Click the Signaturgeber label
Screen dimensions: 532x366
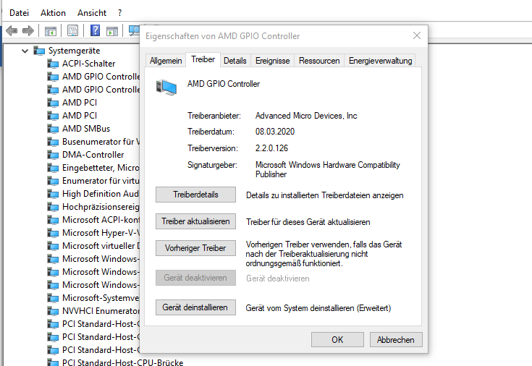[212, 165]
